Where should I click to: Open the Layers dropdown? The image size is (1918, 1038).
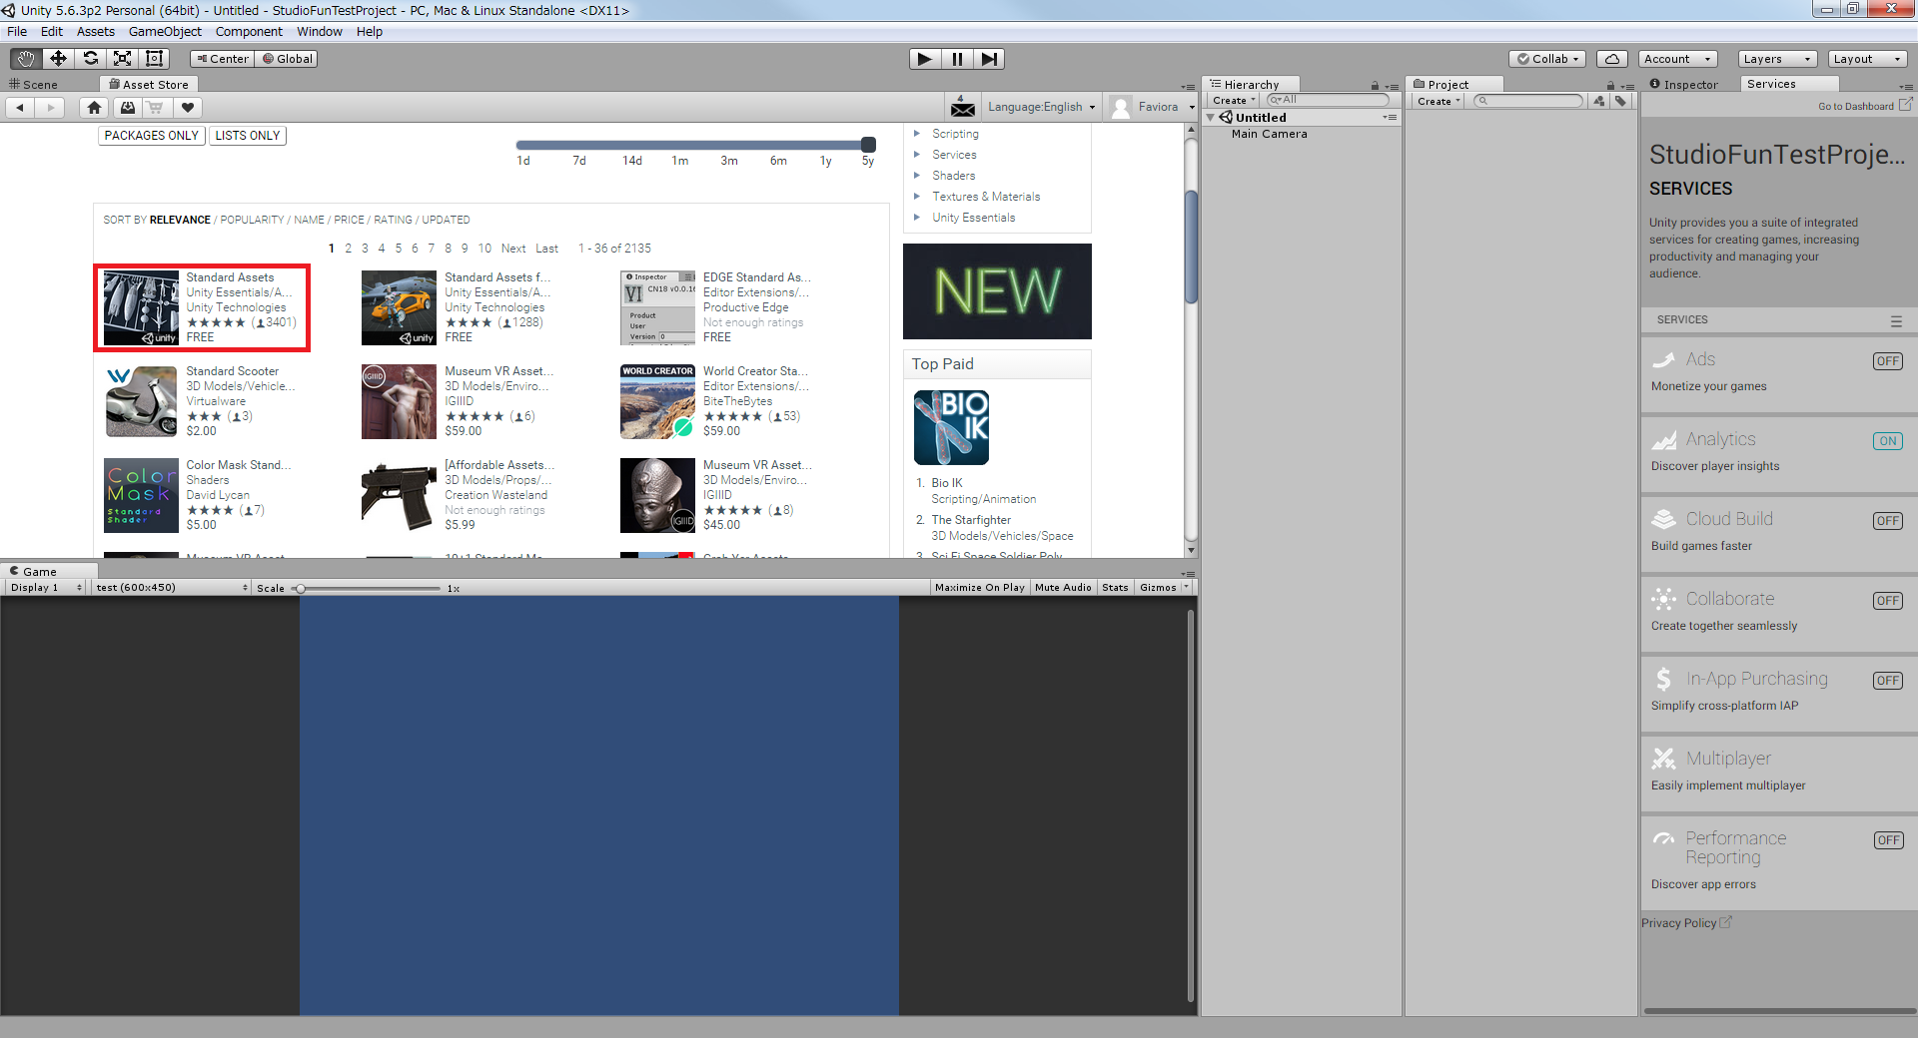point(1776,59)
